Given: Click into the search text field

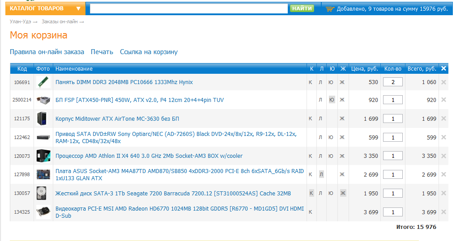Looking at the screenshot, I should (188, 8).
